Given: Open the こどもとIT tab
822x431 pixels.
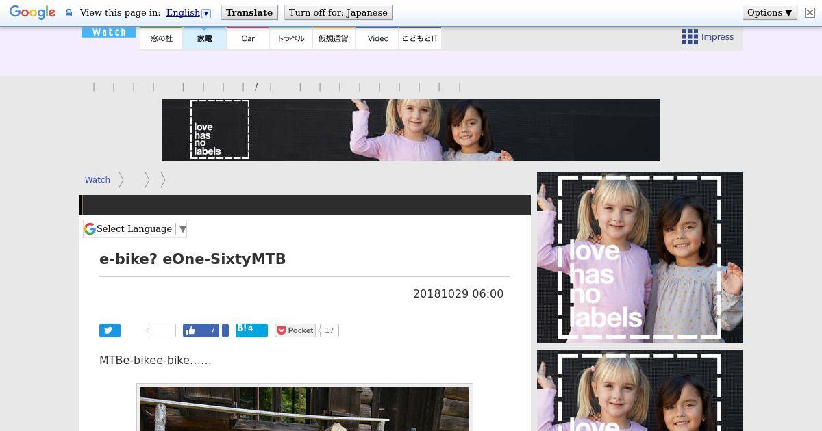Looking at the screenshot, I should (420, 38).
